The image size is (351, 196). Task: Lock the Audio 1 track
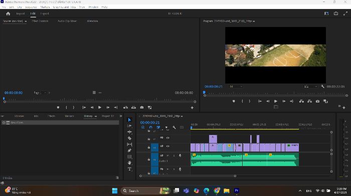click(x=149, y=159)
